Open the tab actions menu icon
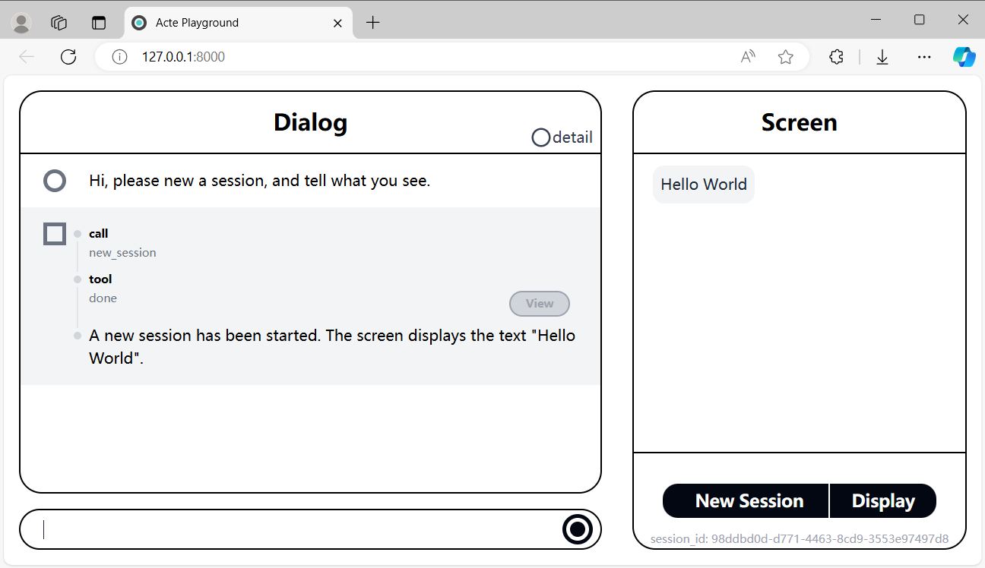985x568 pixels. (99, 22)
